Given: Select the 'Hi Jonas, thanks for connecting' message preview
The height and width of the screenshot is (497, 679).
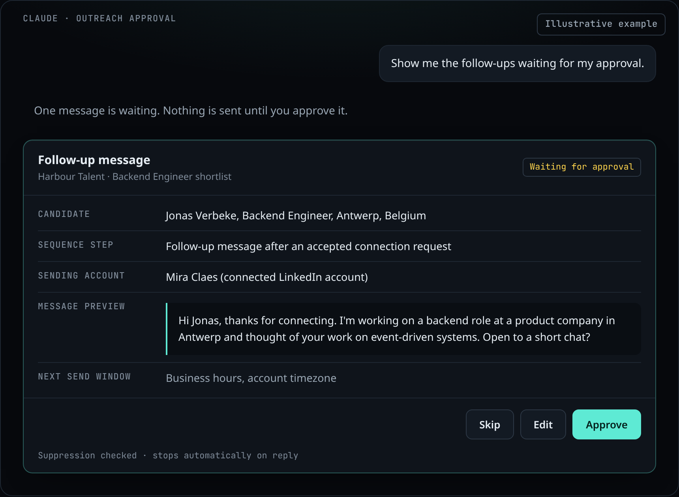Looking at the screenshot, I should pyautogui.click(x=403, y=329).
